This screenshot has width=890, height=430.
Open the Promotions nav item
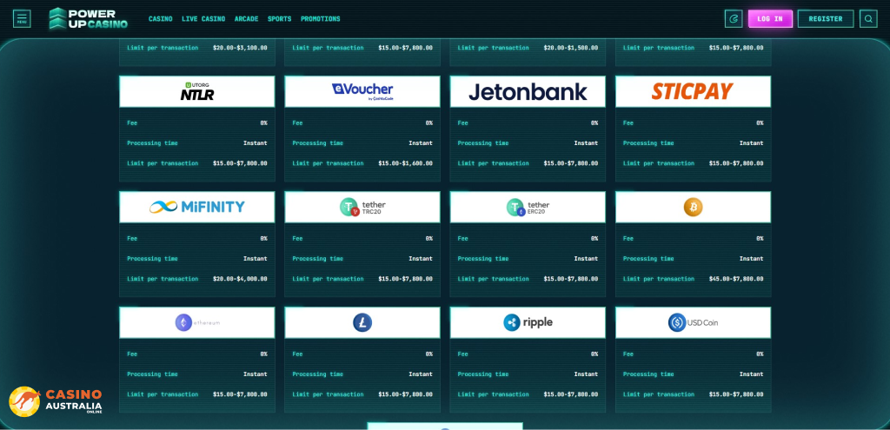point(321,19)
